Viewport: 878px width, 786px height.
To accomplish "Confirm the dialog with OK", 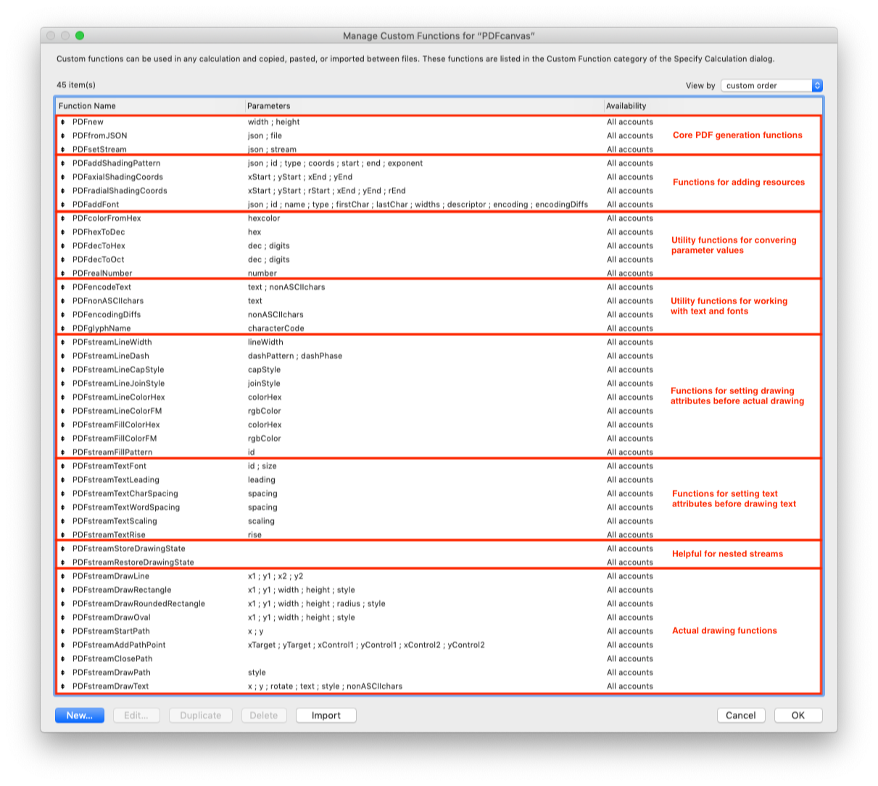I will [x=798, y=715].
